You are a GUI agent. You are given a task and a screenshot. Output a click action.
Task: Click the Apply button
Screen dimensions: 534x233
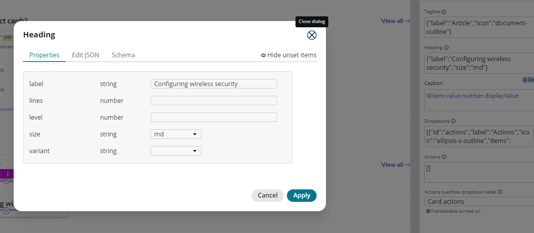(x=301, y=196)
